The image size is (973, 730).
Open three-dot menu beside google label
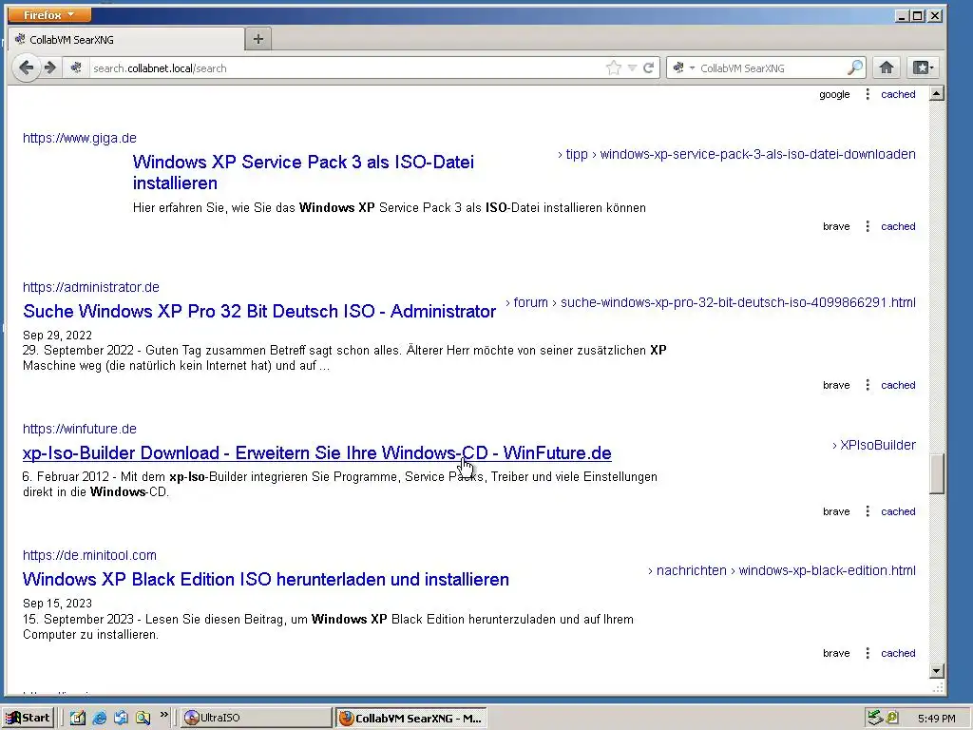868,94
